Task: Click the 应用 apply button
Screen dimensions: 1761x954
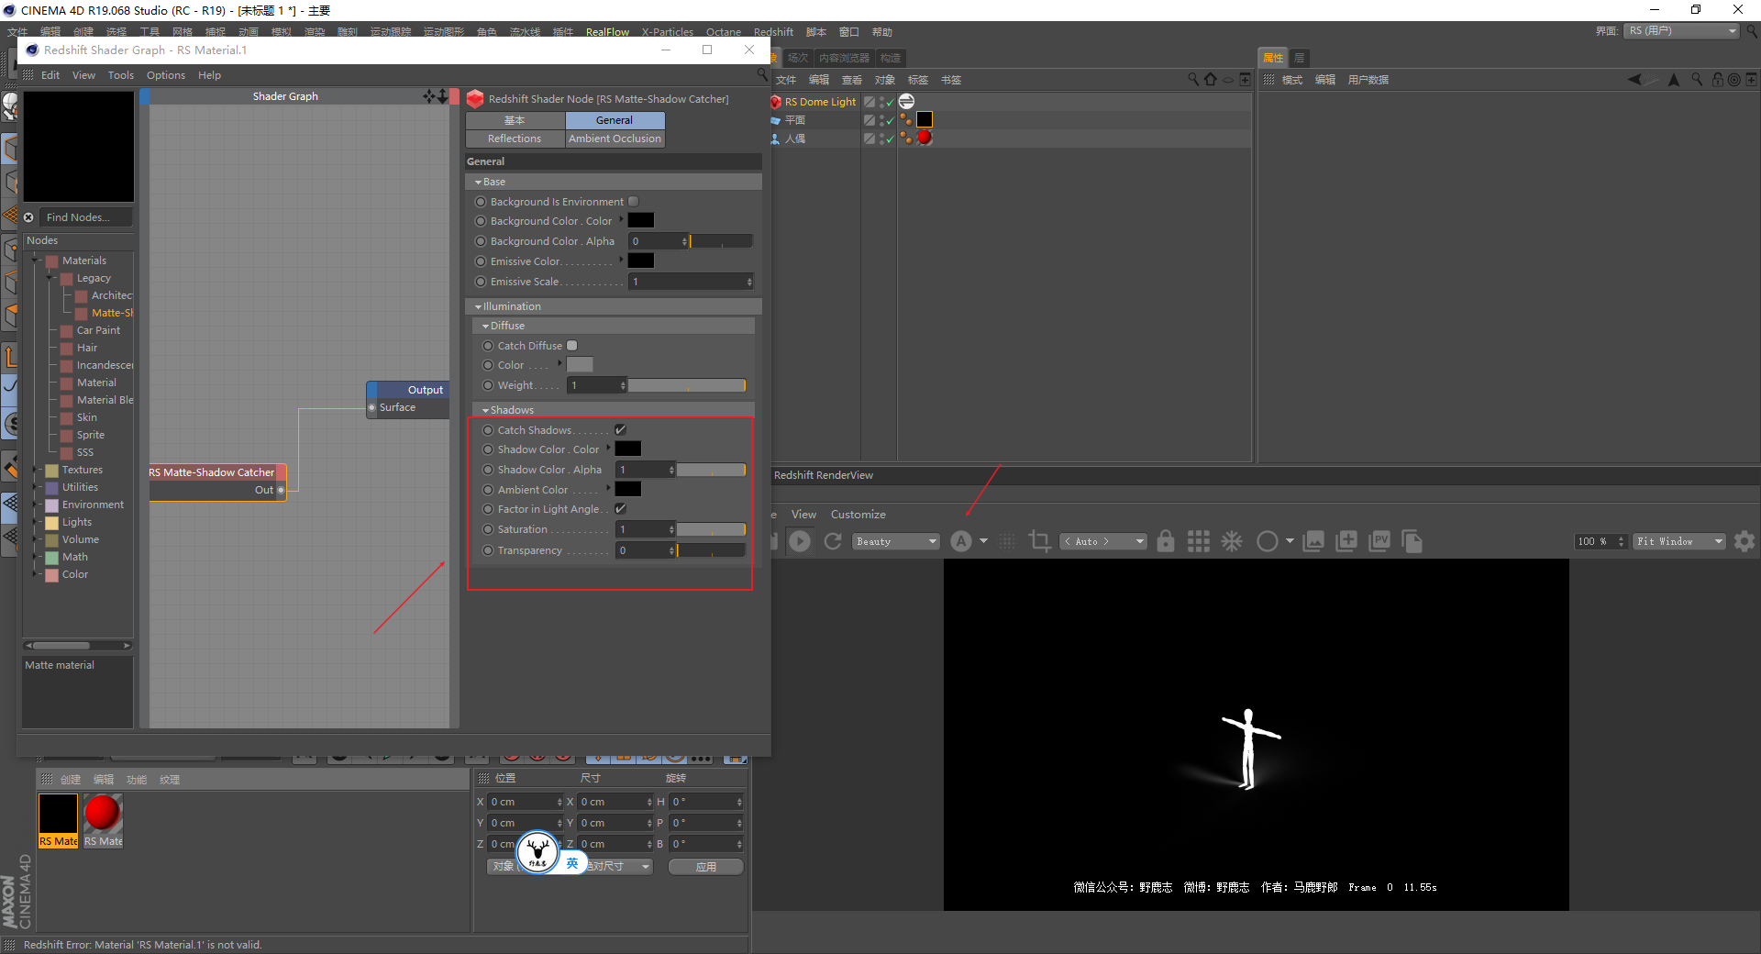Action: (x=705, y=867)
